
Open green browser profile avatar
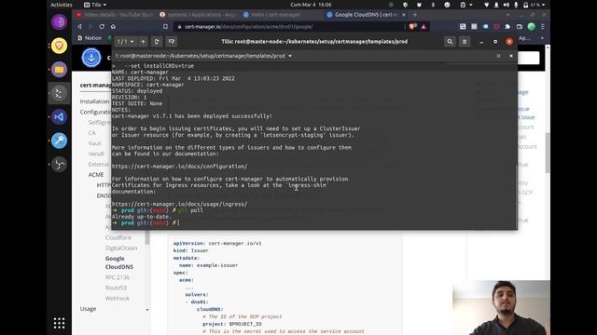(532, 27)
